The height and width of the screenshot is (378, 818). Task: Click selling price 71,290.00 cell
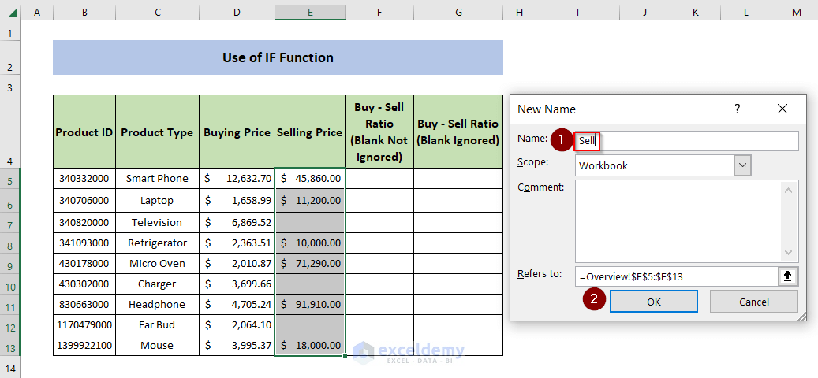click(310, 264)
